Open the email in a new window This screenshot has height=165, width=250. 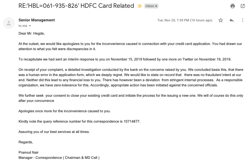click(243, 6)
